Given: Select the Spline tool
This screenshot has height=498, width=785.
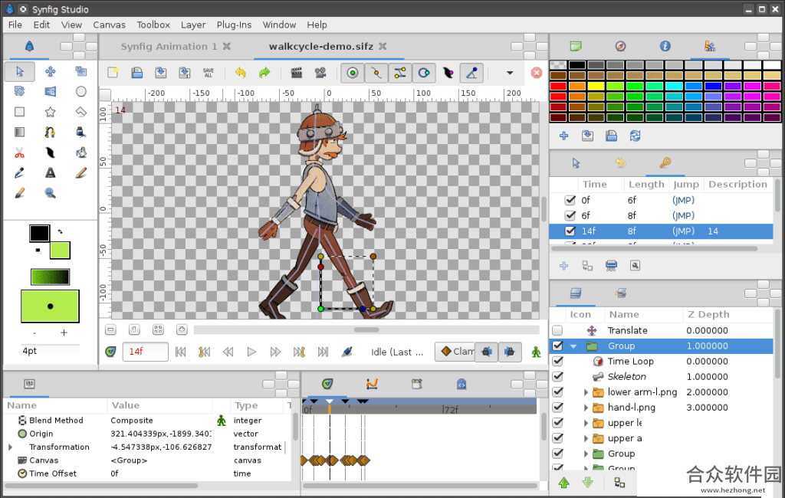Looking at the screenshot, I should coord(50,132).
